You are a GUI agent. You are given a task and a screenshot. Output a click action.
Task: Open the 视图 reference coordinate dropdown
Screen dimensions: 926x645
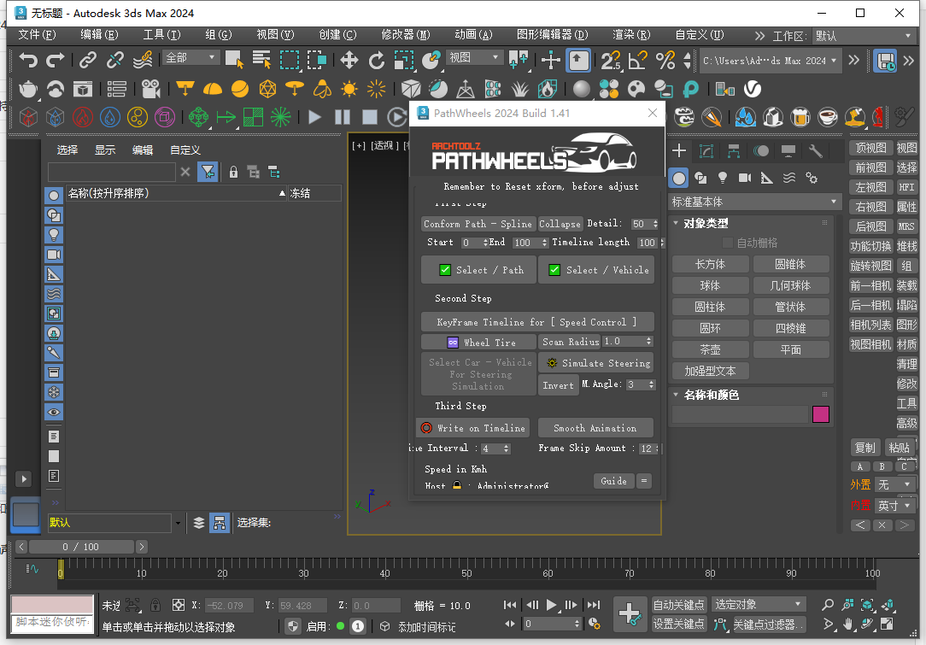pyautogui.click(x=474, y=57)
